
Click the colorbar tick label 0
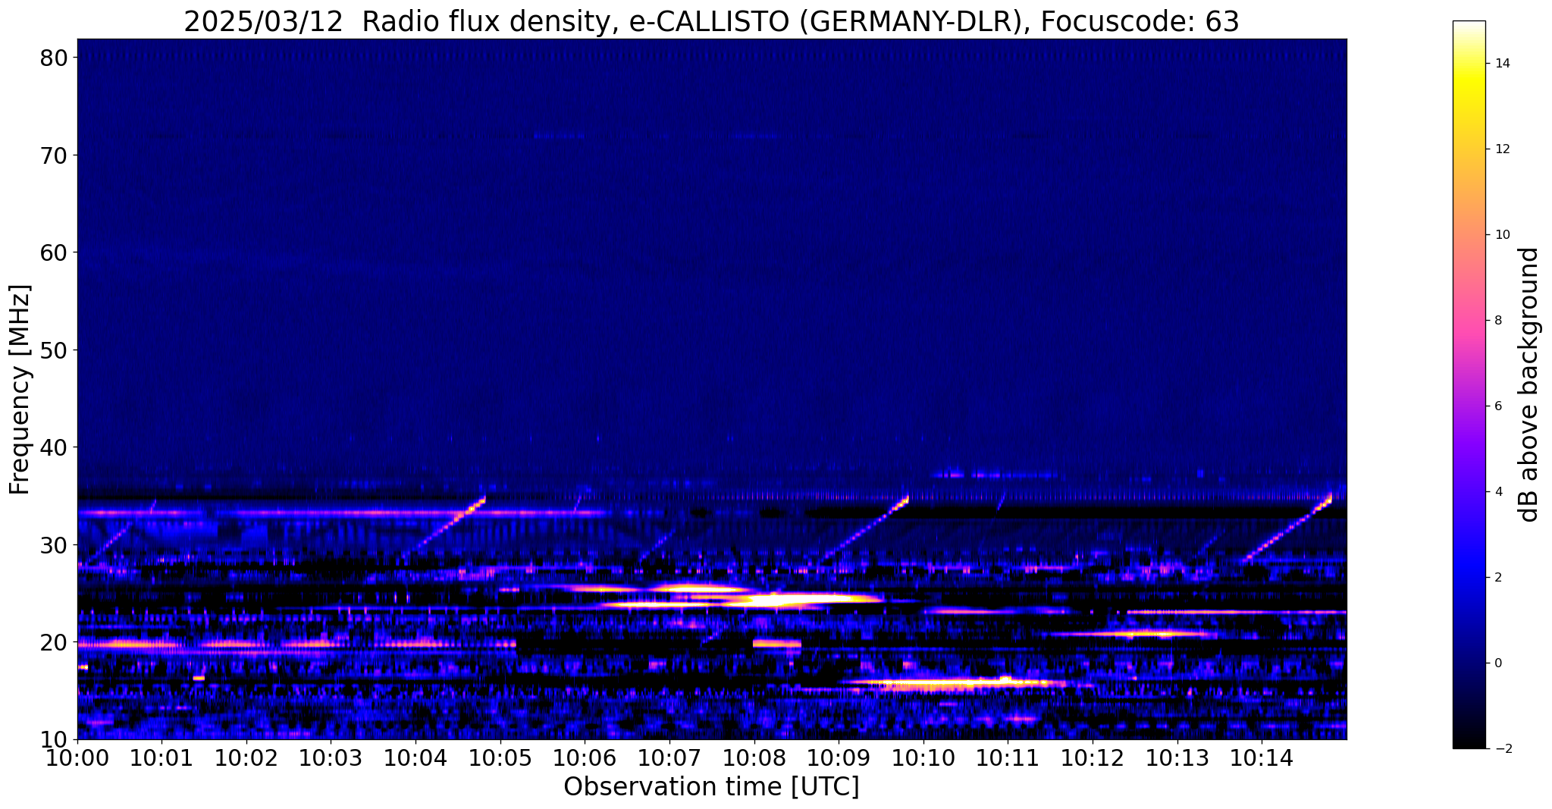(x=1498, y=663)
